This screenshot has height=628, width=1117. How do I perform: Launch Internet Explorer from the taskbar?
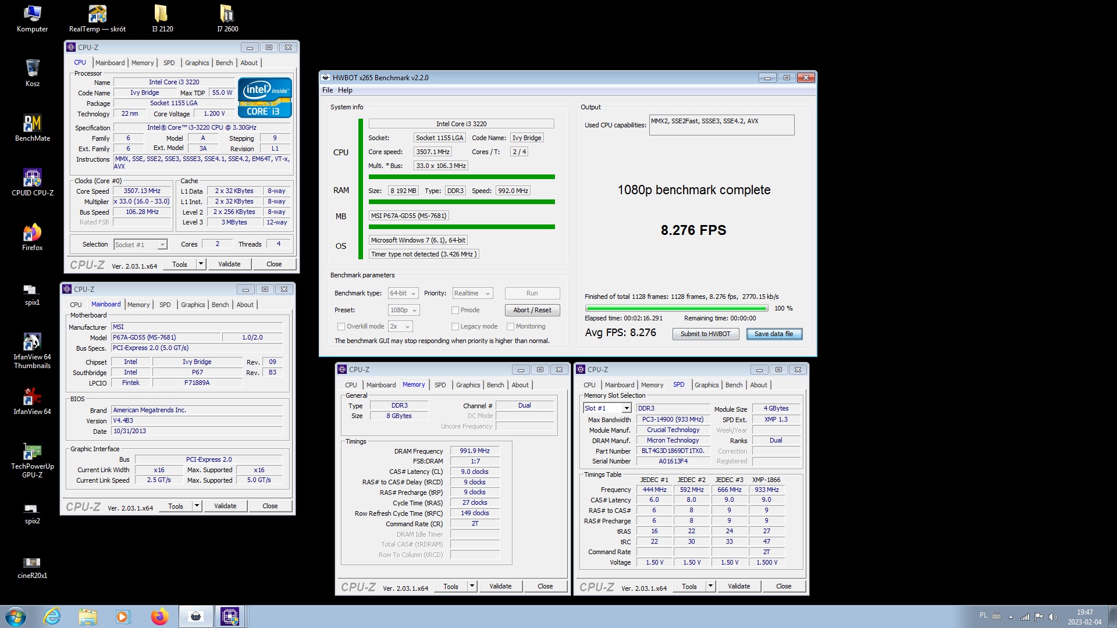[x=52, y=616]
